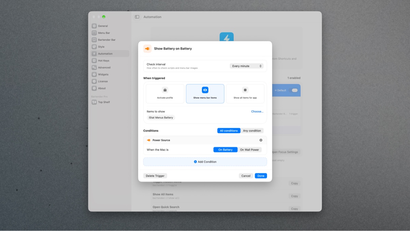Screen dimensions: 410x231
Task: Toggle the sidebar with the toolbar icon
Action: 137,17
